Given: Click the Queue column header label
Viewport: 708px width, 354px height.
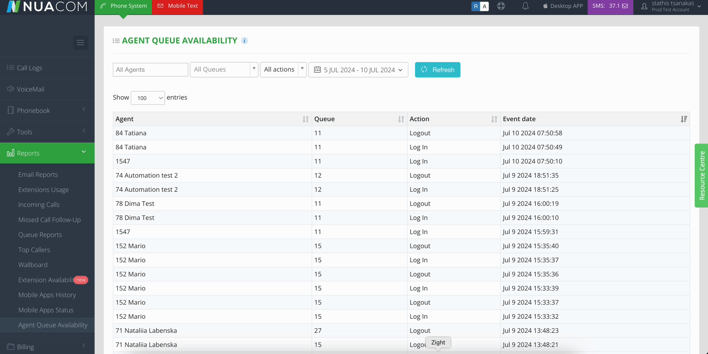Looking at the screenshot, I should tap(325, 119).
